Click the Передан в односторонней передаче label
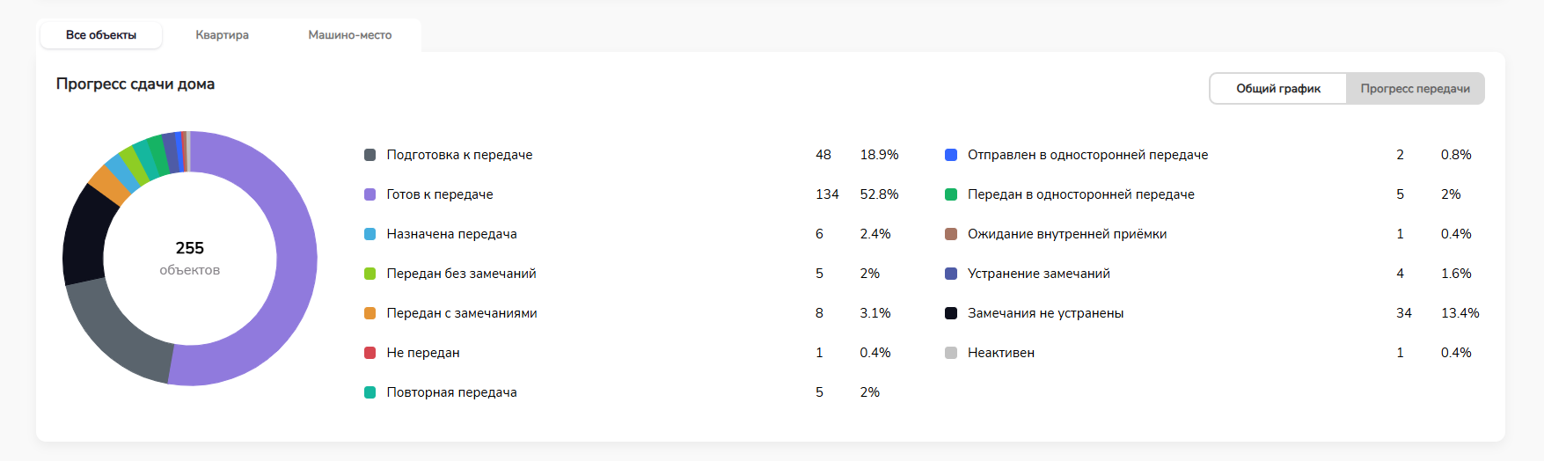The image size is (1544, 461). 1080,194
